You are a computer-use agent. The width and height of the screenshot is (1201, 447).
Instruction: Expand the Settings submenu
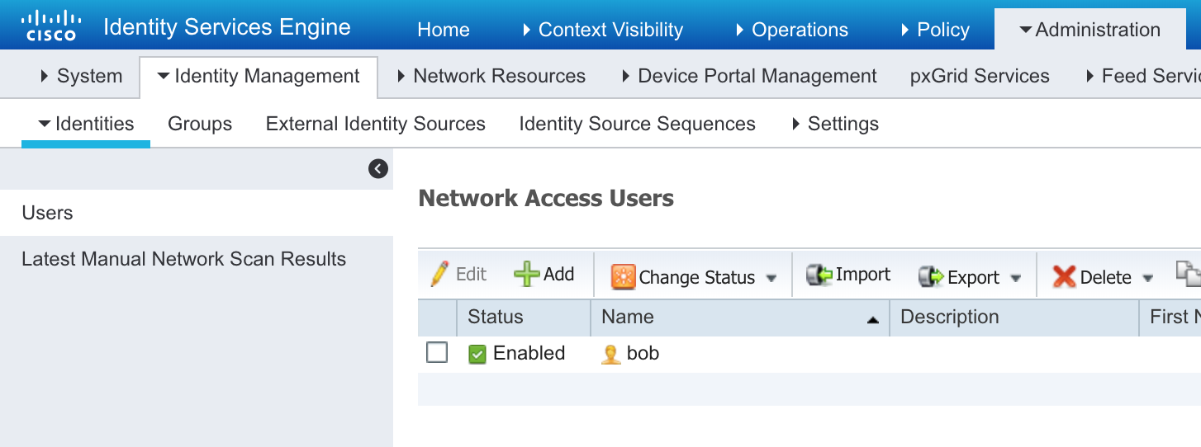pyautogui.click(x=835, y=124)
